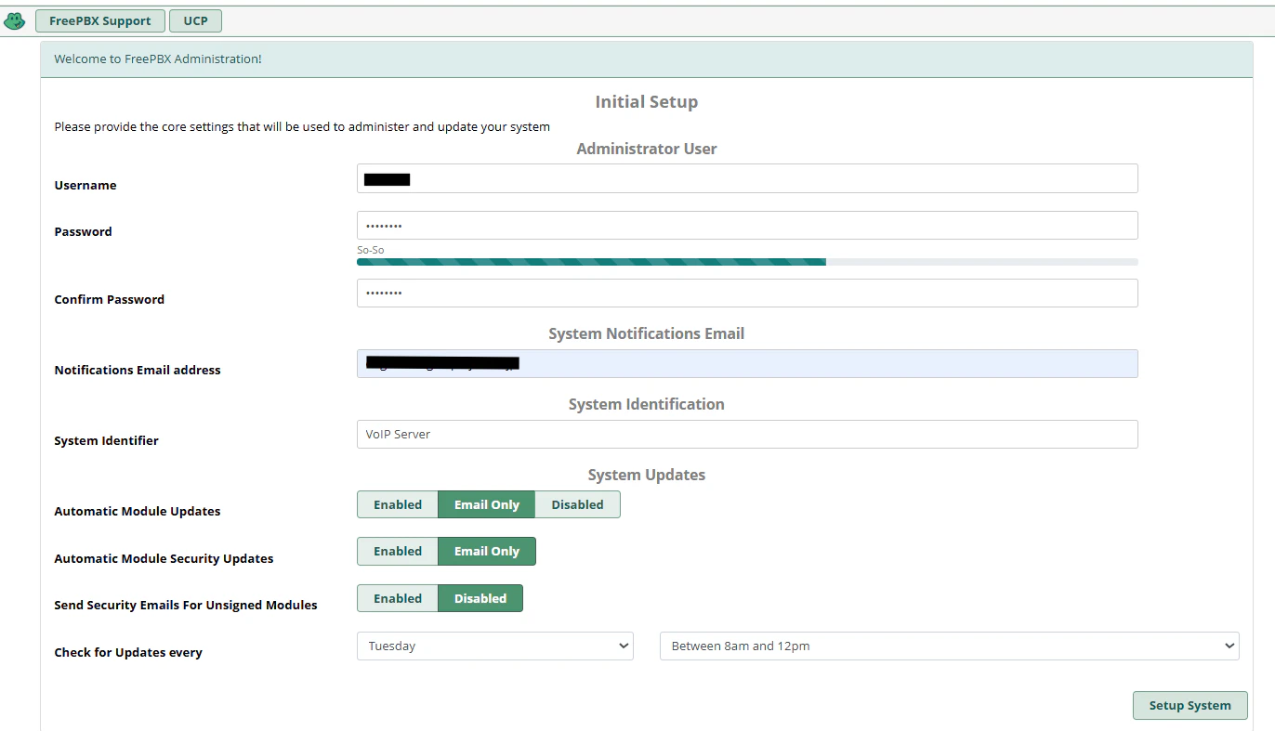Open the FreePBX Support page
The height and width of the screenshot is (731, 1275).
click(x=100, y=20)
